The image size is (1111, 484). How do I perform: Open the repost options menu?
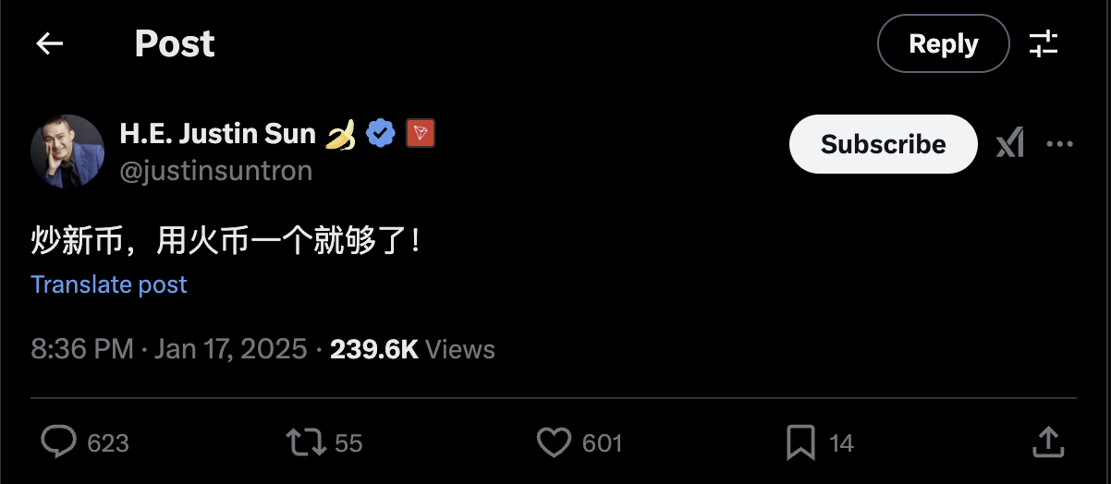[306, 442]
